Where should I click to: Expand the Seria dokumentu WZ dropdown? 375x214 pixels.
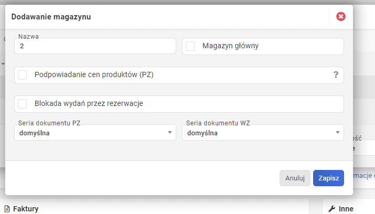[262, 133]
